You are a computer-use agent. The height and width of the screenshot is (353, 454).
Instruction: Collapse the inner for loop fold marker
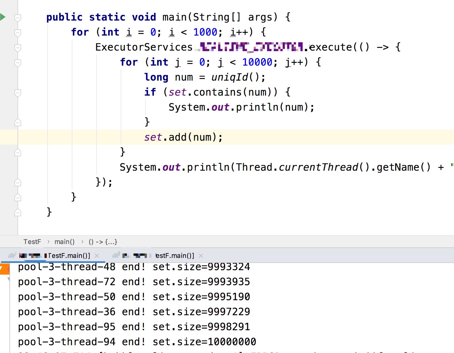click(x=18, y=63)
